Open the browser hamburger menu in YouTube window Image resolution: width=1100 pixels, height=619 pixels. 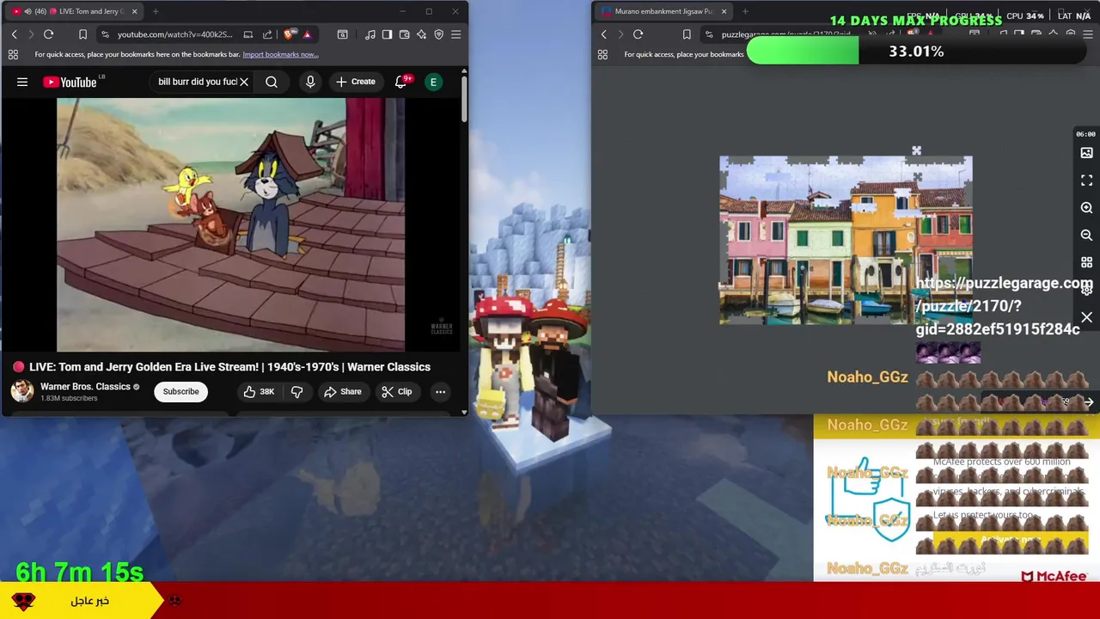pyautogui.click(x=455, y=34)
